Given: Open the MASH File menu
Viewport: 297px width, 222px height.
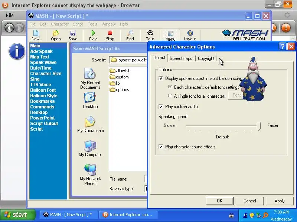Looking at the screenshot, I should (32, 24).
